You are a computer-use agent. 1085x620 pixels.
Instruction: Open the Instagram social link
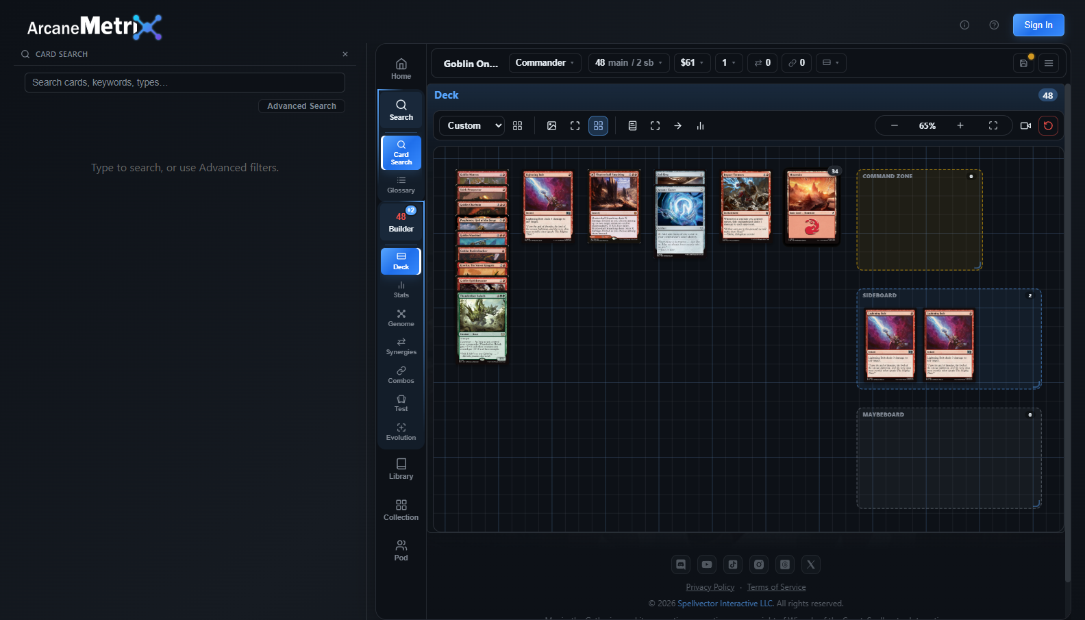pos(759,565)
